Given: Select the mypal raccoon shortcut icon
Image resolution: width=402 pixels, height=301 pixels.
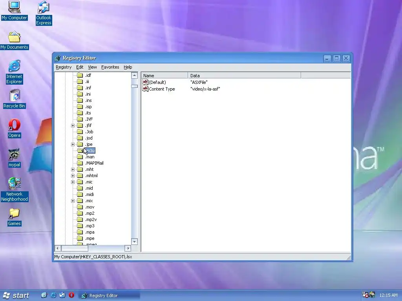Looking at the screenshot, I should click(14, 154).
